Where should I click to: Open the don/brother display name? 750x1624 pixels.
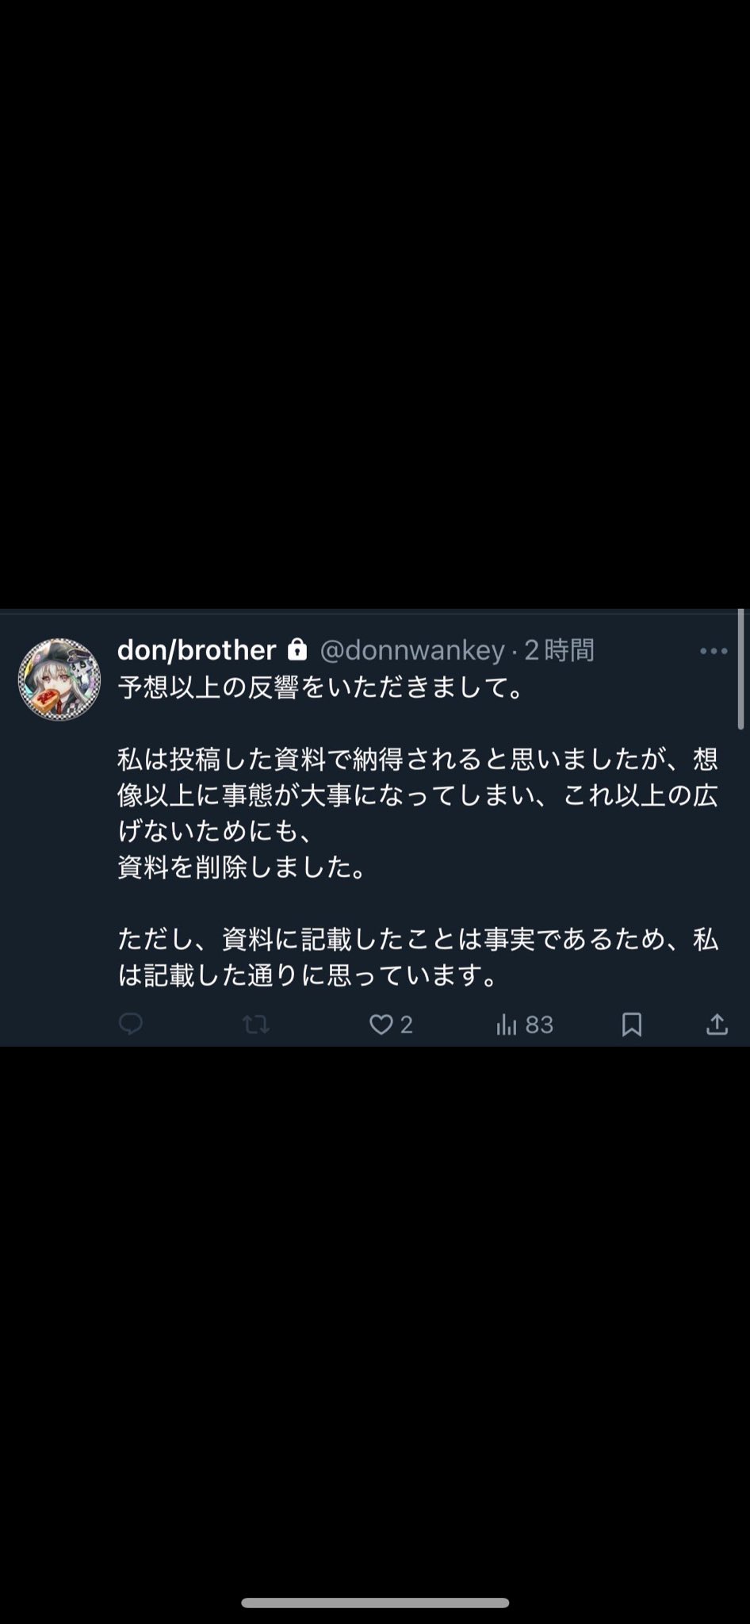(x=197, y=650)
